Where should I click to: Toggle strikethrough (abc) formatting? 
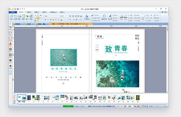[x=53, y=20]
